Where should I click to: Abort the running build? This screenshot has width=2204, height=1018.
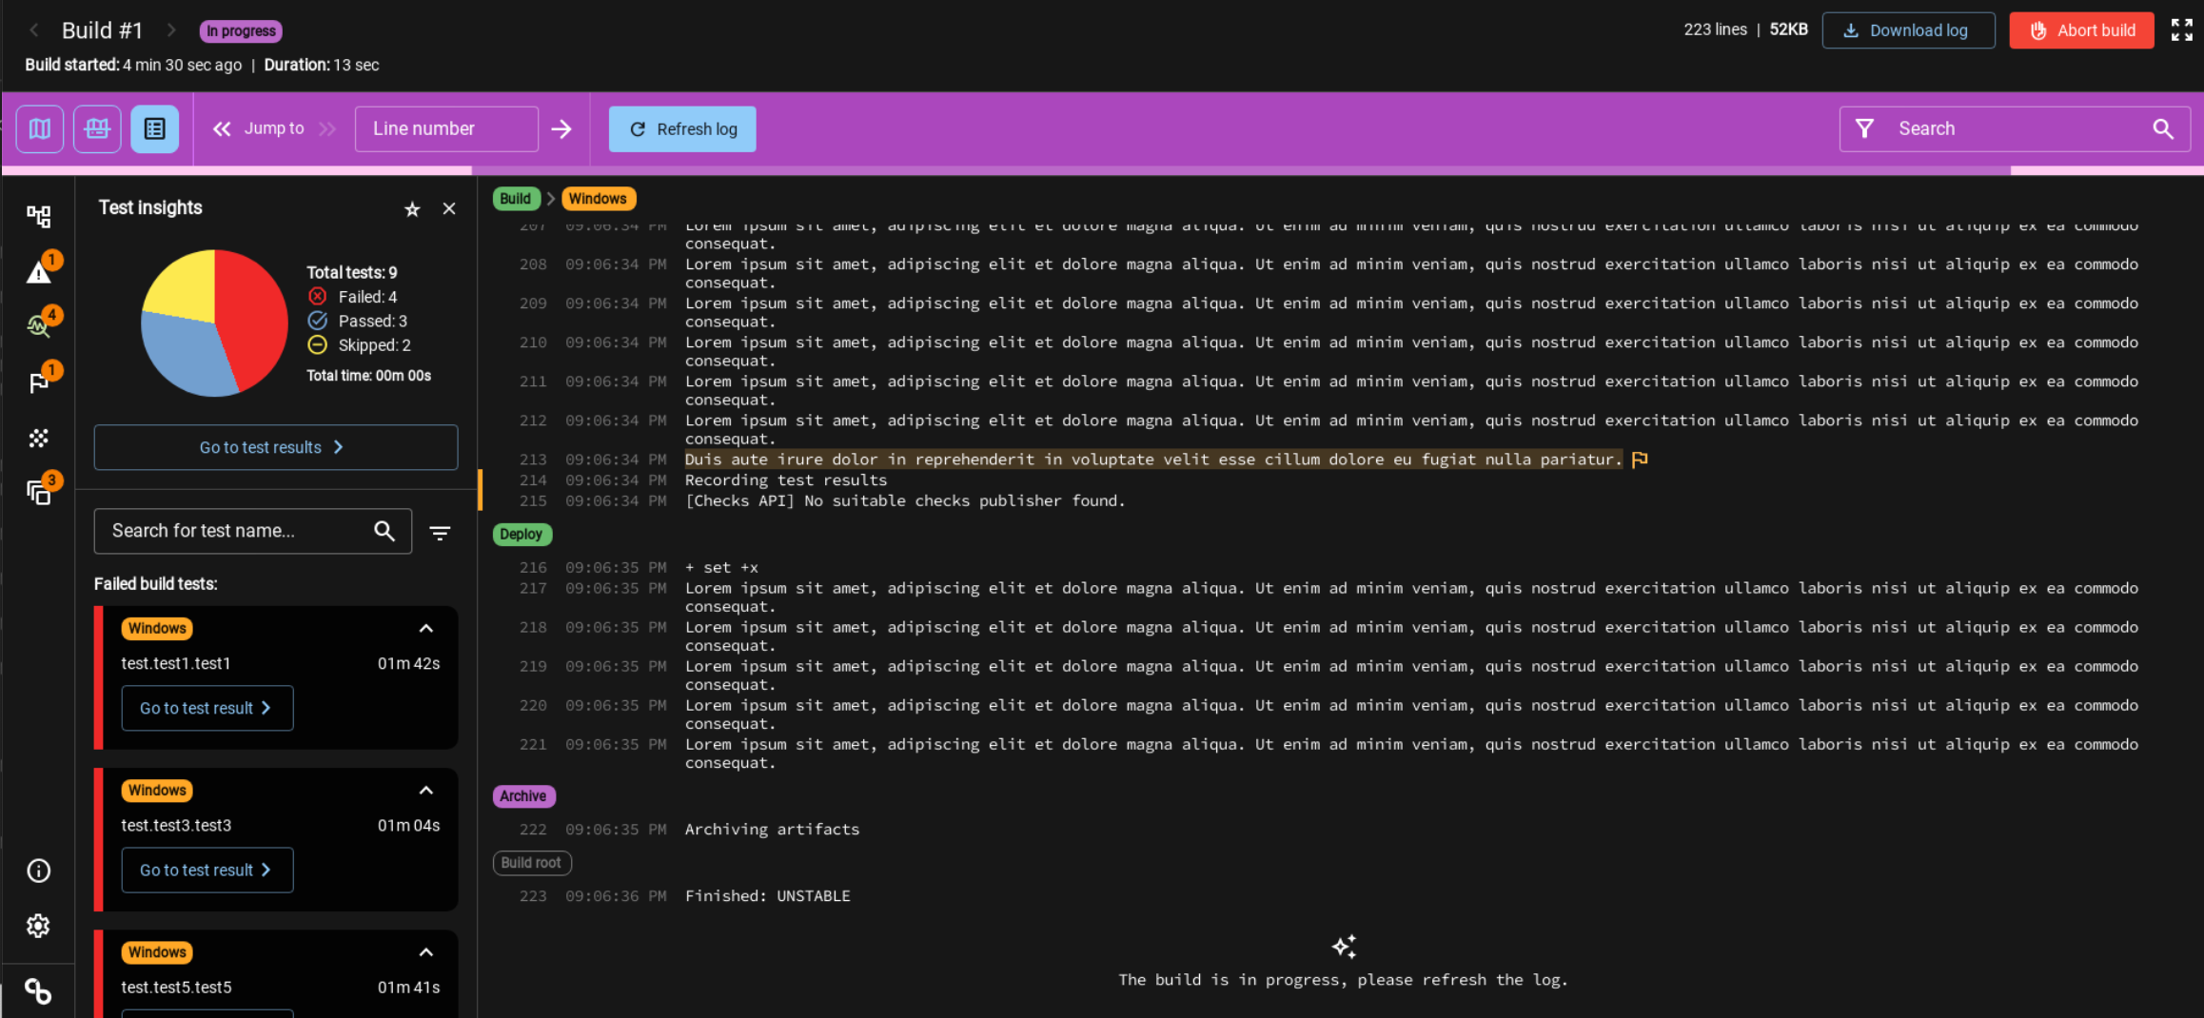coord(2081,30)
